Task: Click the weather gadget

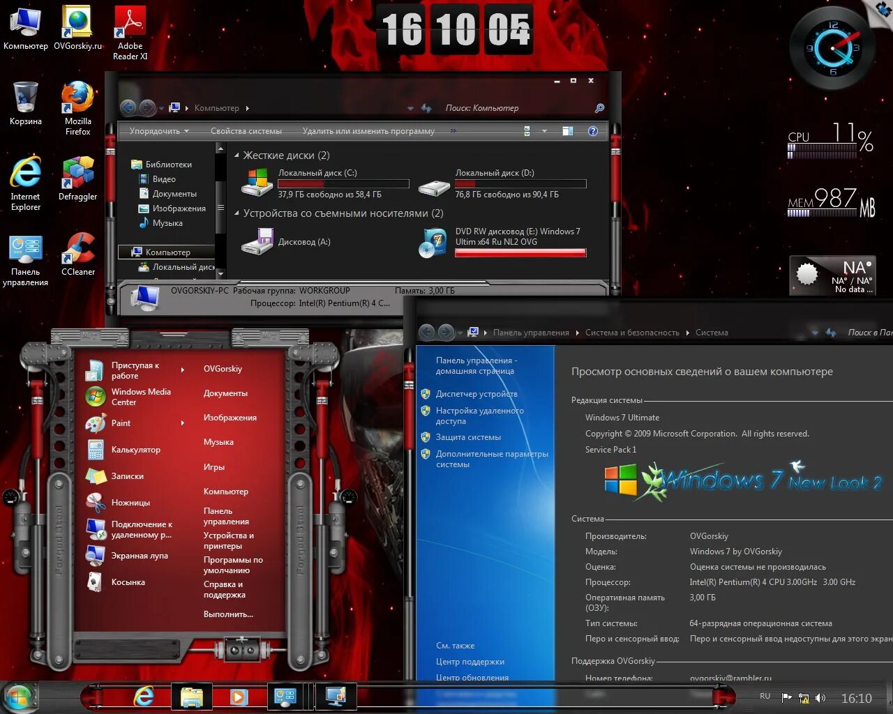Action: [x=832, y=275]
